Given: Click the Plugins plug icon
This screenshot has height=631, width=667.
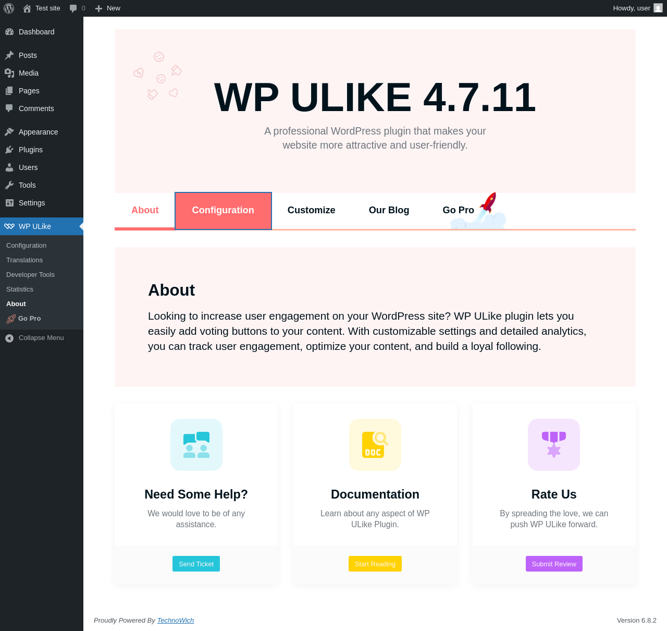Looking at the screenshot, I should click(x=9, y=150).
